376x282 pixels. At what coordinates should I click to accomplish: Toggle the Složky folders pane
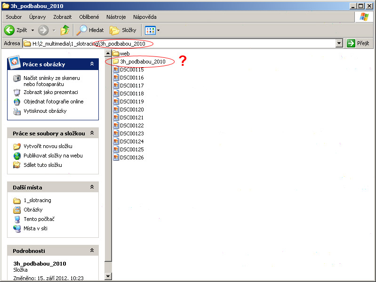pyautogui.click(x=123, y=30)
